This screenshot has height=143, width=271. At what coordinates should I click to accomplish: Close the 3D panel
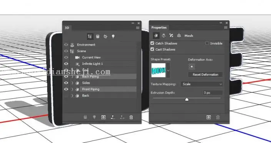[139, 23]
